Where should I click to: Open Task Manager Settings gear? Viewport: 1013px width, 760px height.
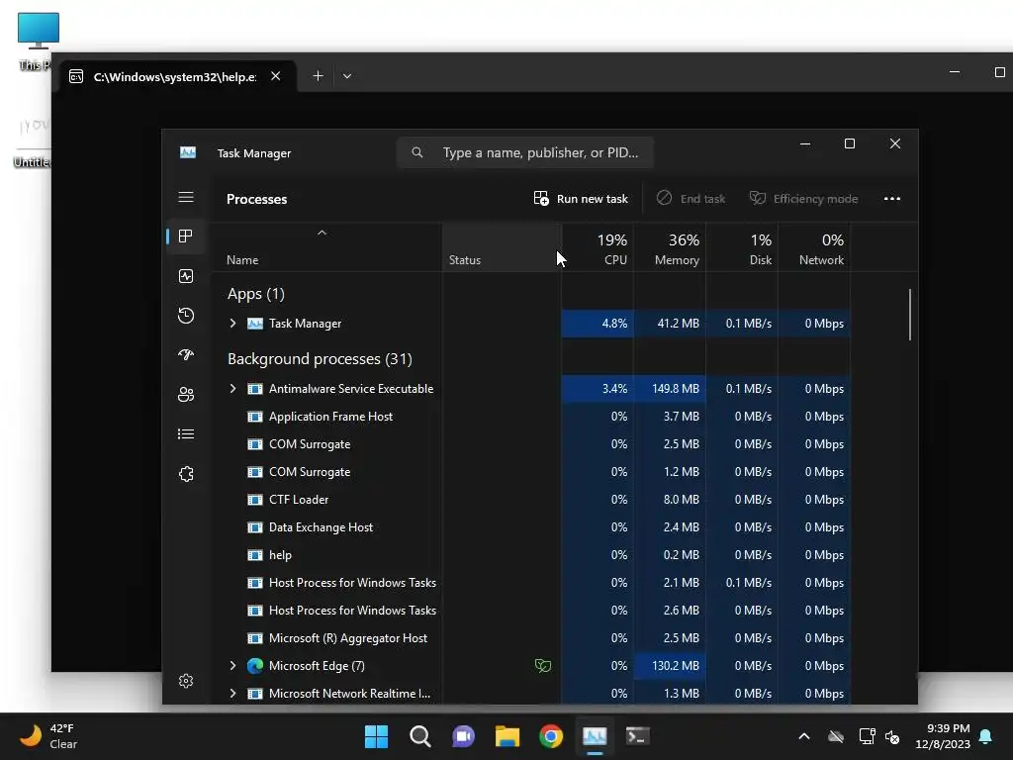point(186,681)
